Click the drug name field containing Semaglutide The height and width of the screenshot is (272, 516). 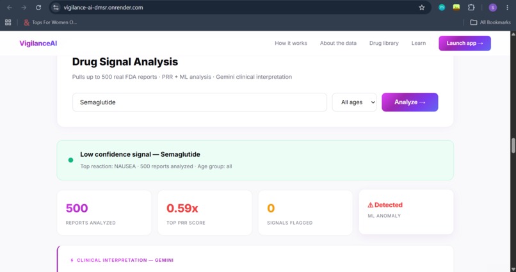click(200, 102)
